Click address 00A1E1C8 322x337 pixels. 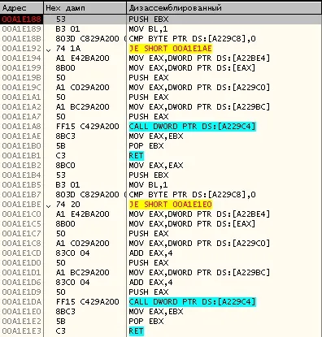coord(21,244)
